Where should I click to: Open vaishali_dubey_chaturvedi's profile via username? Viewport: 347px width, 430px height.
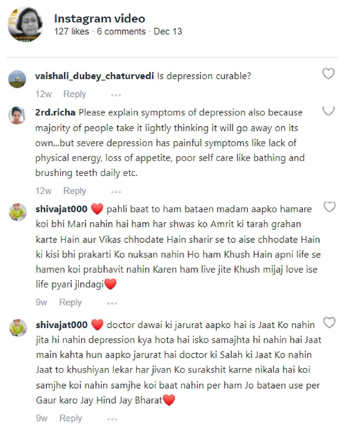(x=95, y=76)
